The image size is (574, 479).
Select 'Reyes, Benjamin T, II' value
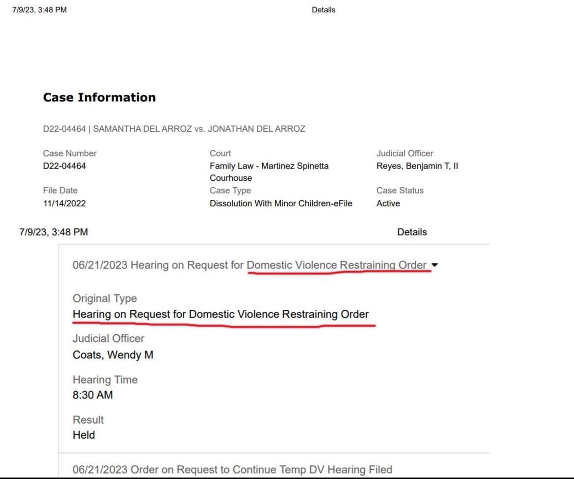417,166
